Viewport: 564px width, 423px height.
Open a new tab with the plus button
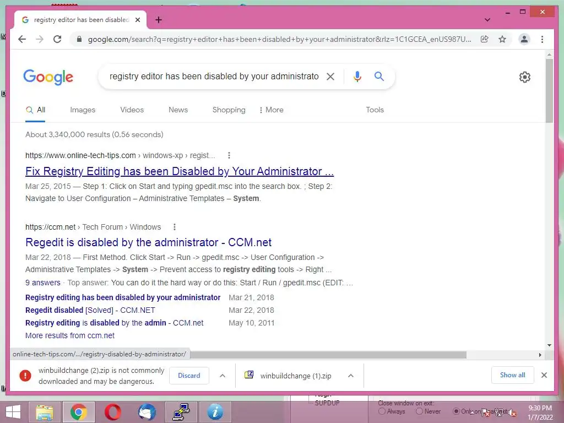click(159, 20)
